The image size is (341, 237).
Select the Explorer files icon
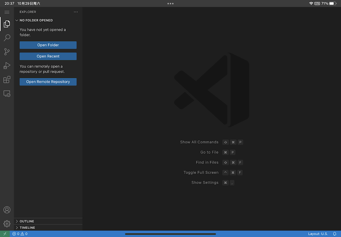pos(7,24)
